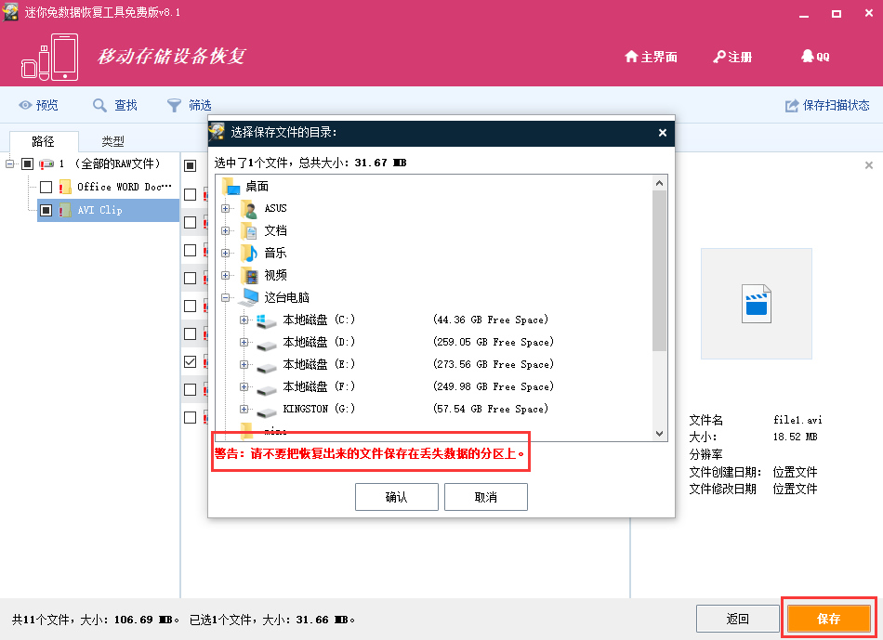Click the 确认 button in dialog
Screen dimensions: 883x640
[x=397, y=496]
